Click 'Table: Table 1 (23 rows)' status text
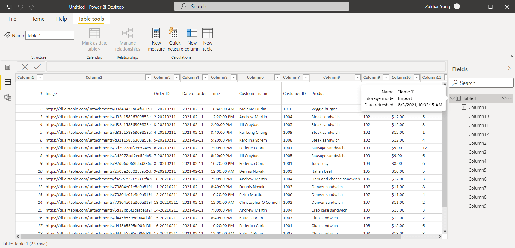The height and width of the screenshot is (248, 515). (25, 244)
